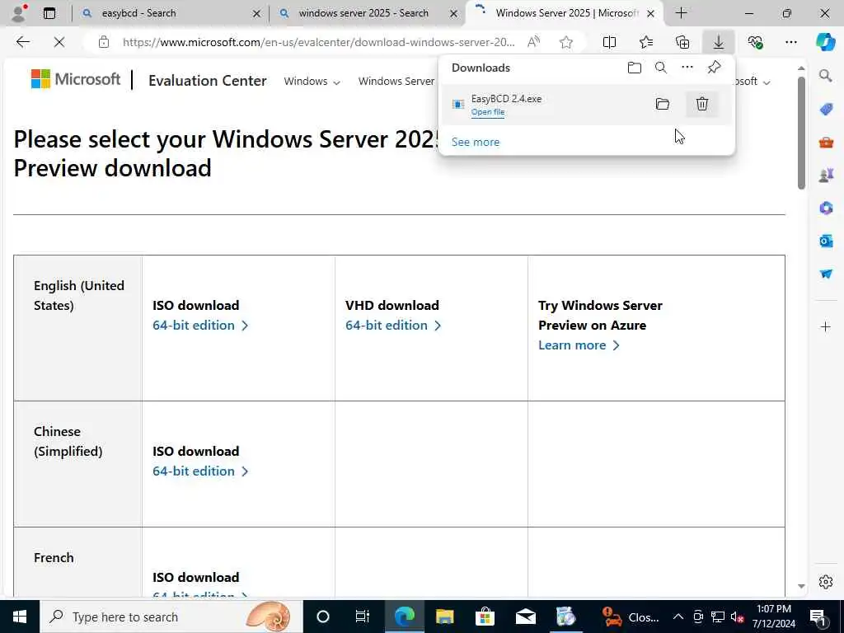Viewport: 844px width, 633px height.
Task: Open Learn more about Azure preview
Action: coord(579,345)
